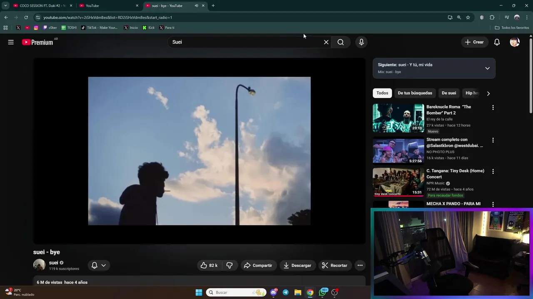Open the TOSHI bookmark
Image resolution: width=533 pixels, height=299 pixels.
[x=69, y=28]
